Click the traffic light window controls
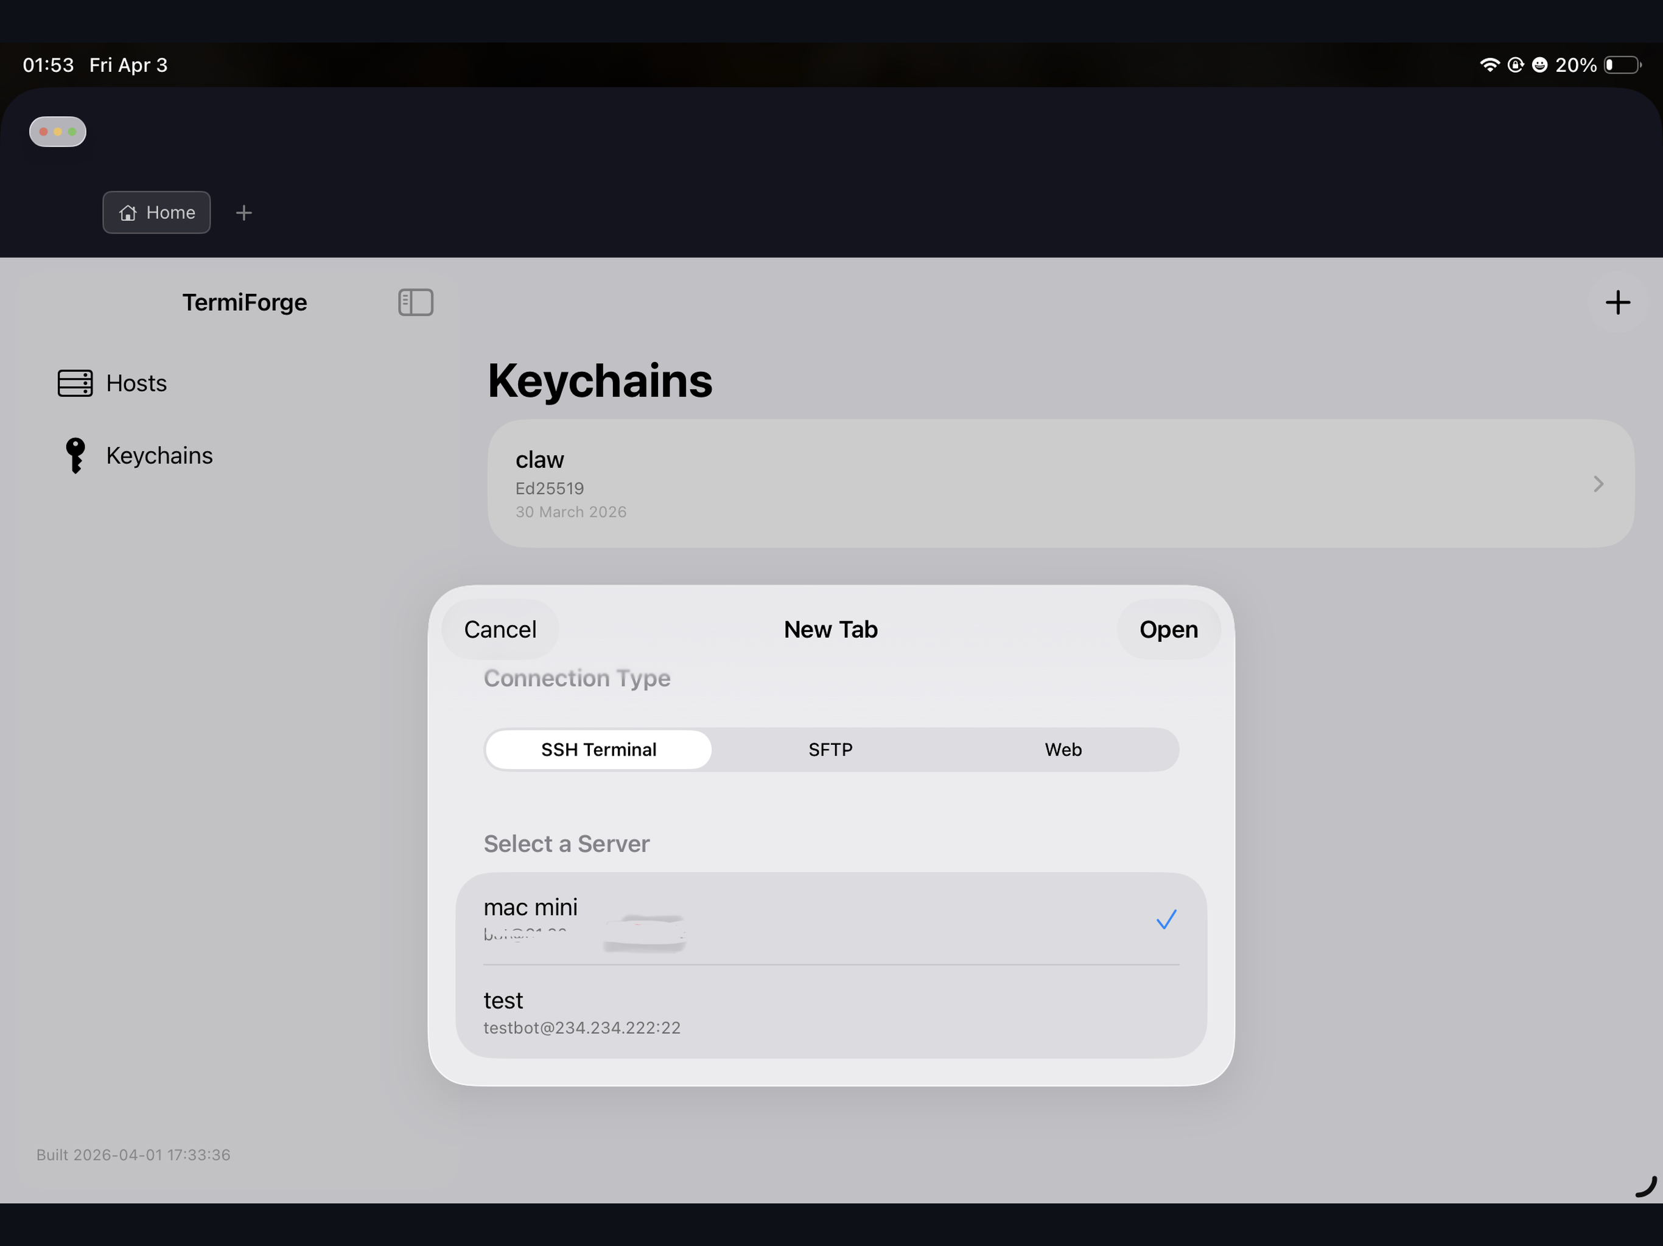Image resolution: width=1663 pixels, height=1246 pixels. 57,131
